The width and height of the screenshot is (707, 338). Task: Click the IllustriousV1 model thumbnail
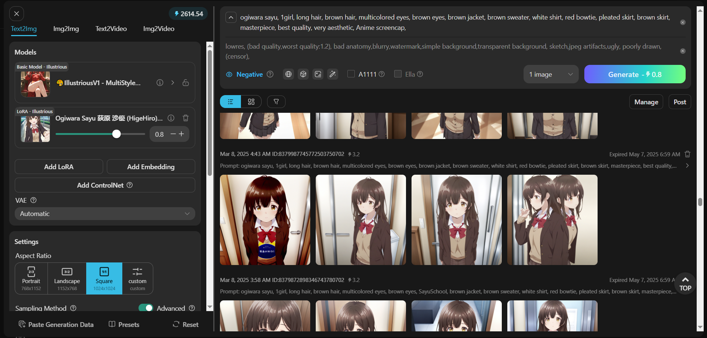coord(35,84)
